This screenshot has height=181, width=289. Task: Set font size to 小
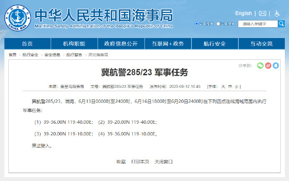click(237, 87)
